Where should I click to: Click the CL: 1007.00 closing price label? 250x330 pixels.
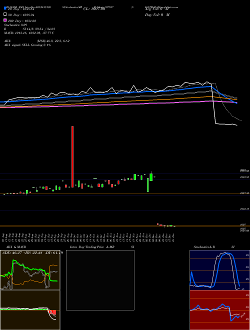[94, 9]
